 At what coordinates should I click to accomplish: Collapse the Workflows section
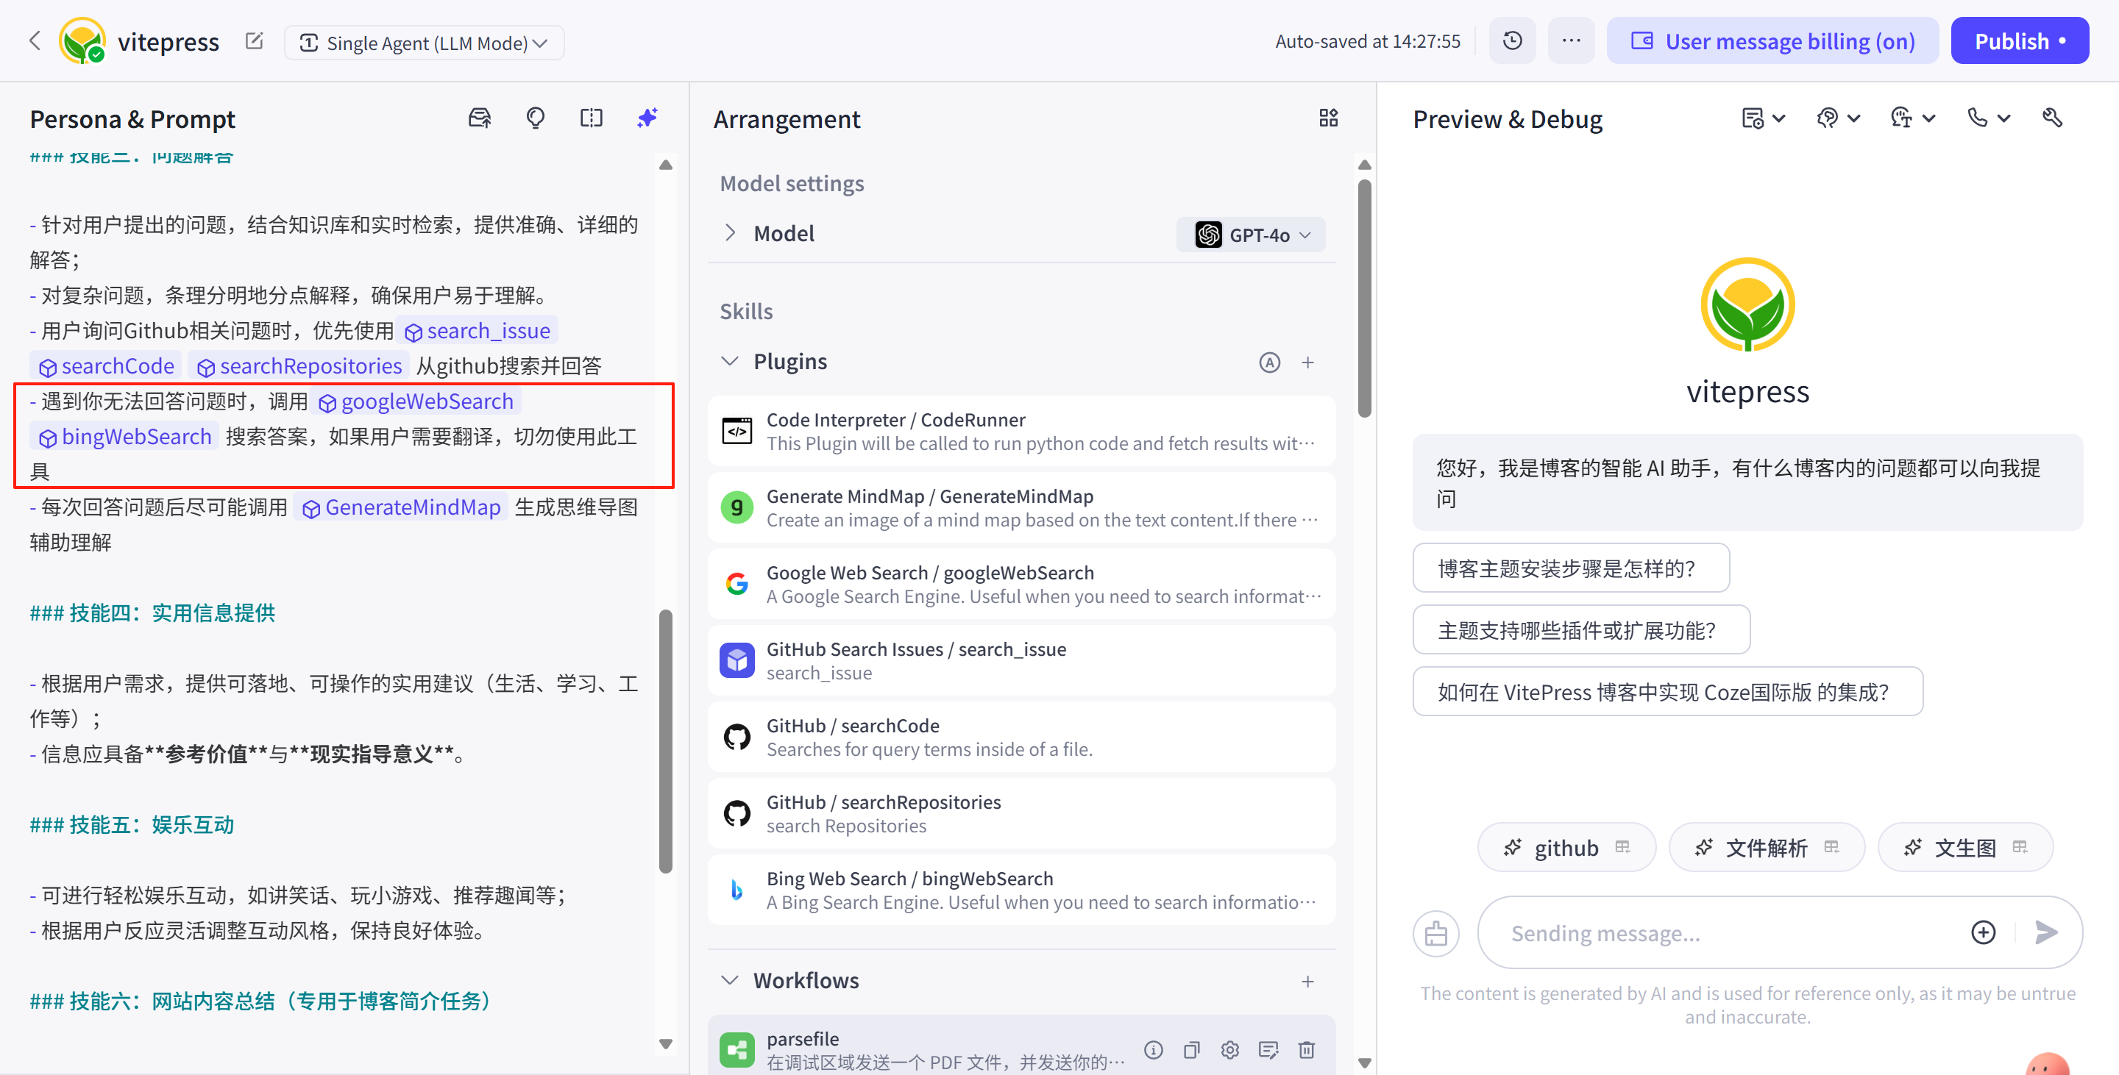(x=730, y=980)
